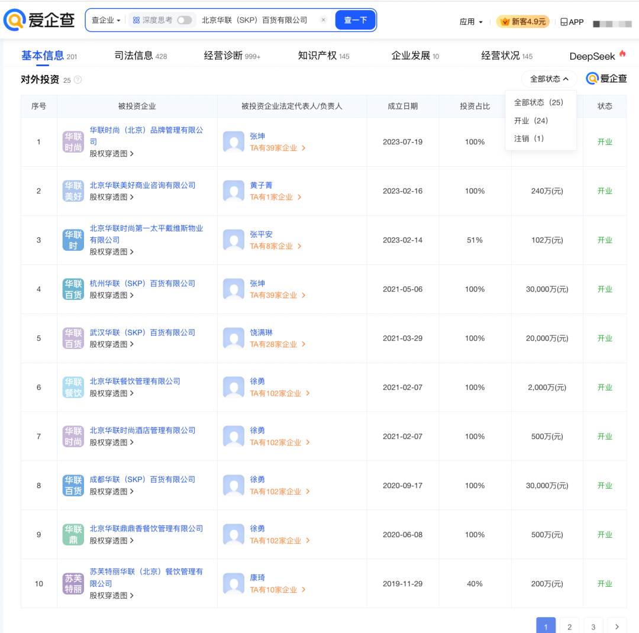The width and height of the screenshot is (639, 633).
Task: Click the 华联时尚 company logo thumbnail
Action: click(x=73, y=142)
